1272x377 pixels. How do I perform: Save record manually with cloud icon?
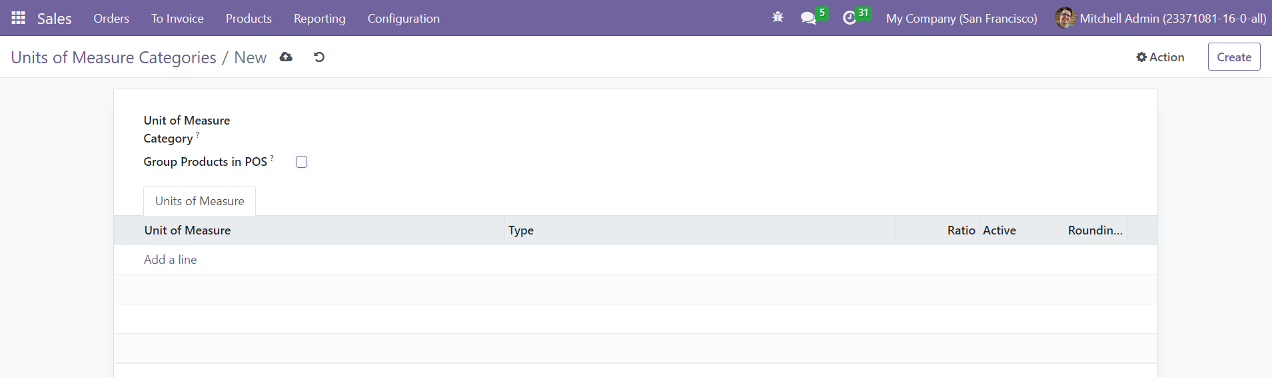(x=286, y=57)
